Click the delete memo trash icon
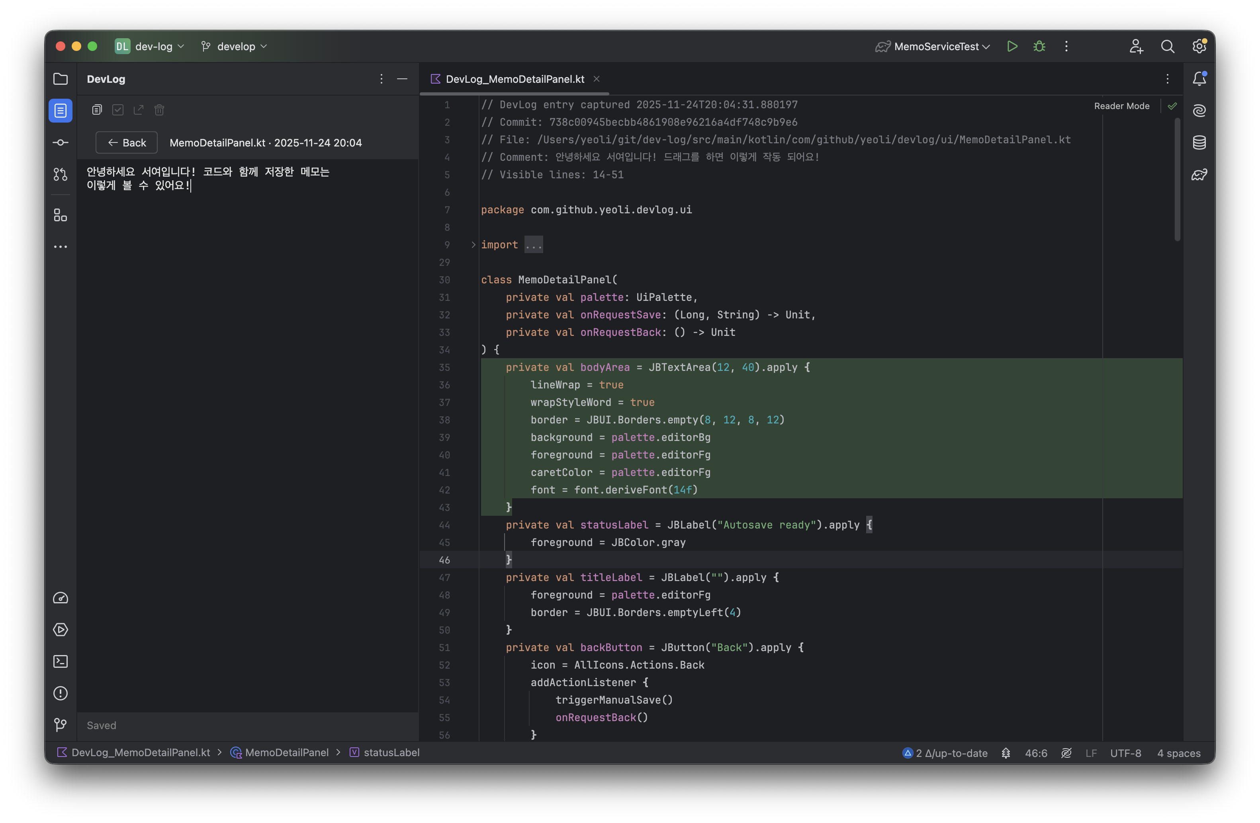Image resolution: width=1260 pixels, height=823 pixels. click(x=159, y=110)
